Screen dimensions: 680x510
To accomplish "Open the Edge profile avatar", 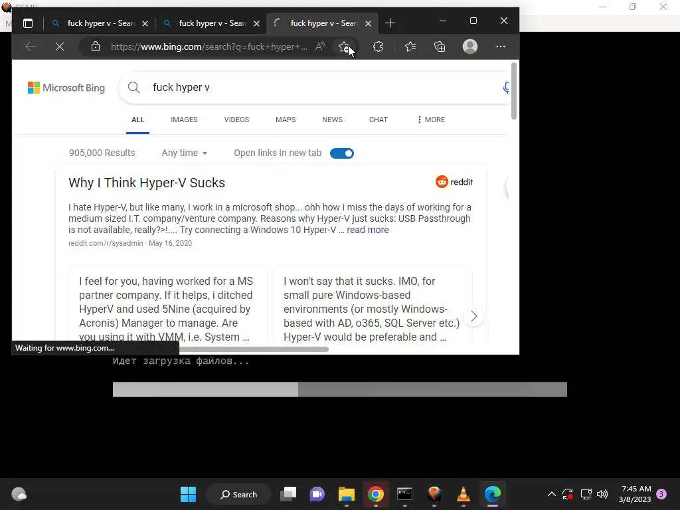I will click(x=470, y=46).
